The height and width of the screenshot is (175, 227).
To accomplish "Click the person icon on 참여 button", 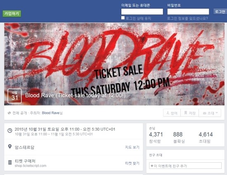I will (168, 113).
